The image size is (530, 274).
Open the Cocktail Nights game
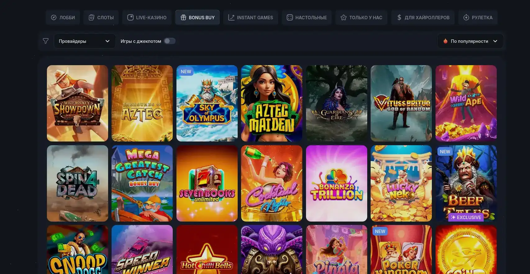click(x=272, y=183)
